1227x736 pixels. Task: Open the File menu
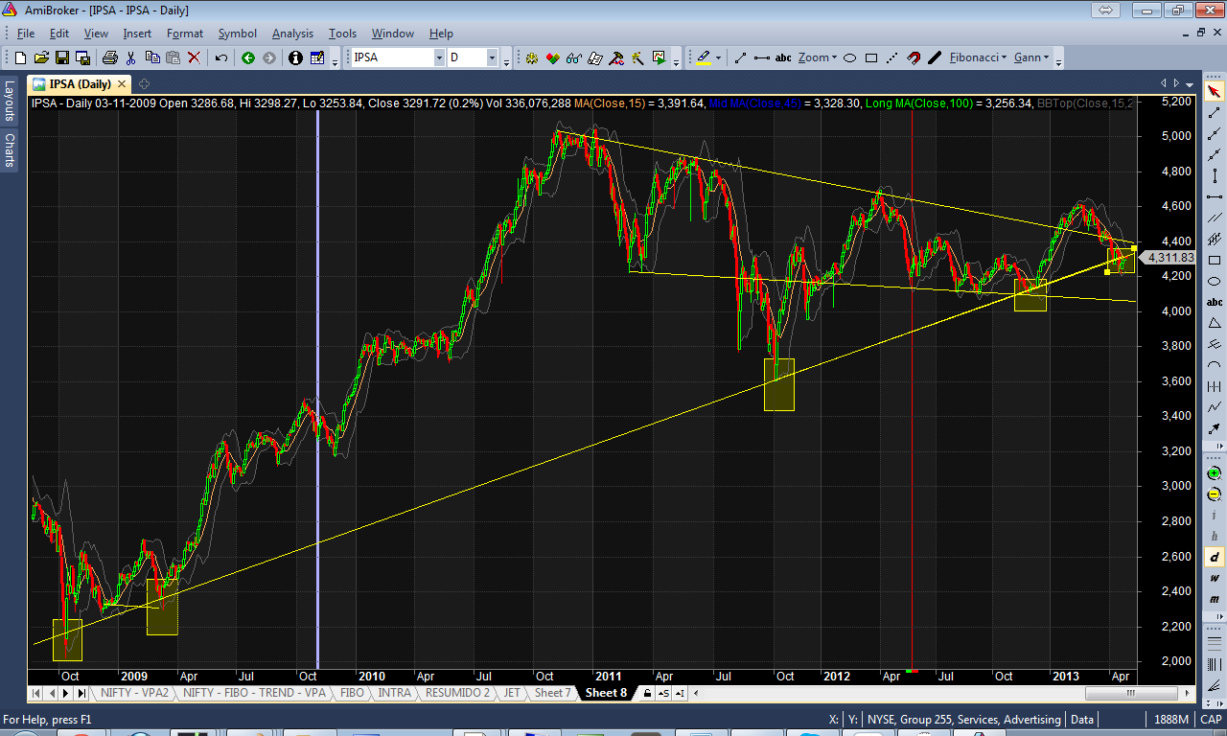pos(26,34)
